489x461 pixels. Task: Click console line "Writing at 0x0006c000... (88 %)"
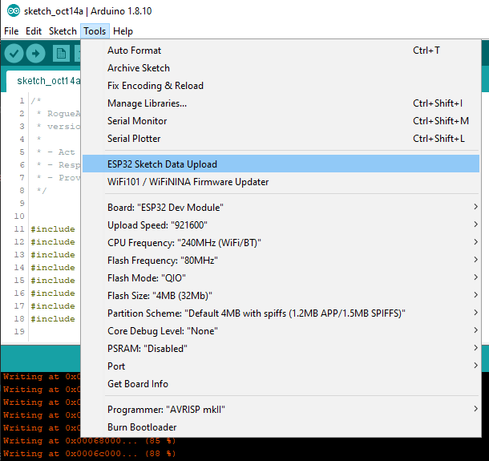[x=90, y=453]
